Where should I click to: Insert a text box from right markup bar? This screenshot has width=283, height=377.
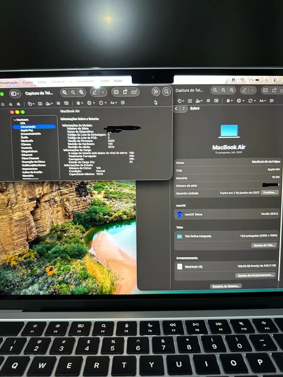(190, 101)
